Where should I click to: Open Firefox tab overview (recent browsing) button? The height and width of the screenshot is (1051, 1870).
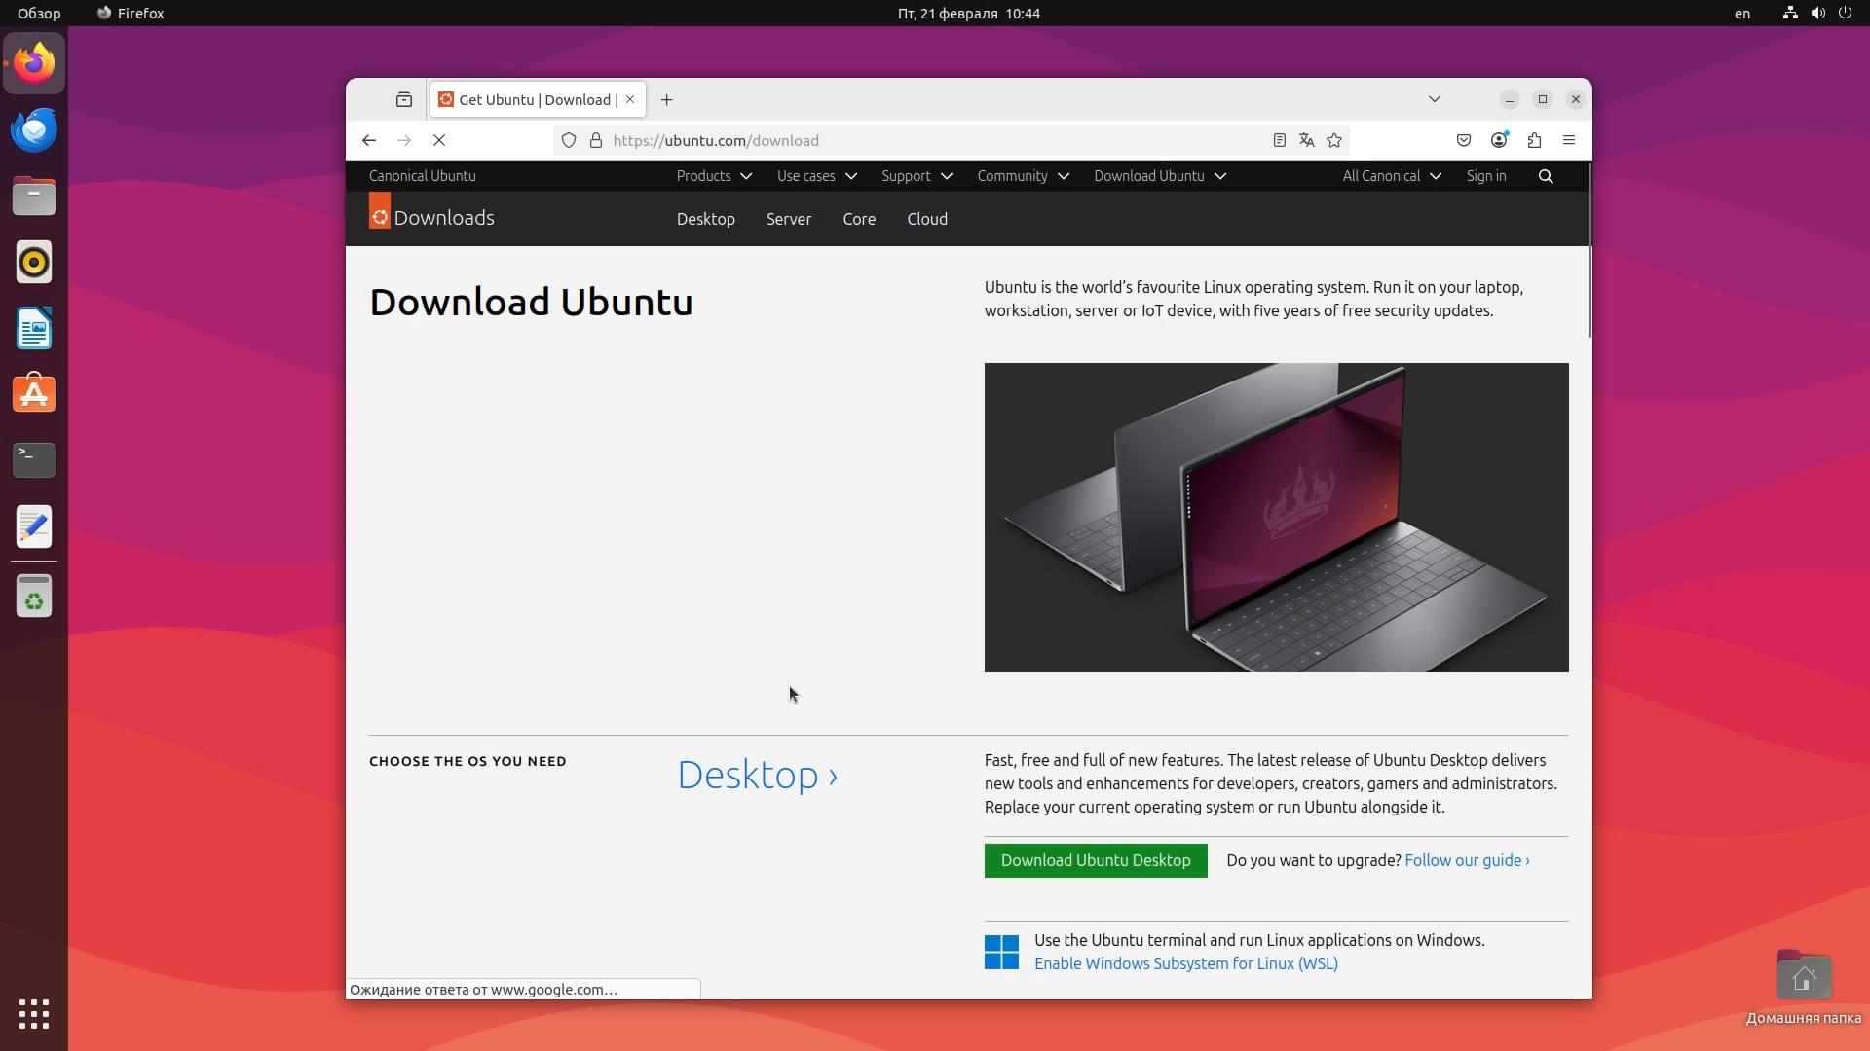click(404, 99)
